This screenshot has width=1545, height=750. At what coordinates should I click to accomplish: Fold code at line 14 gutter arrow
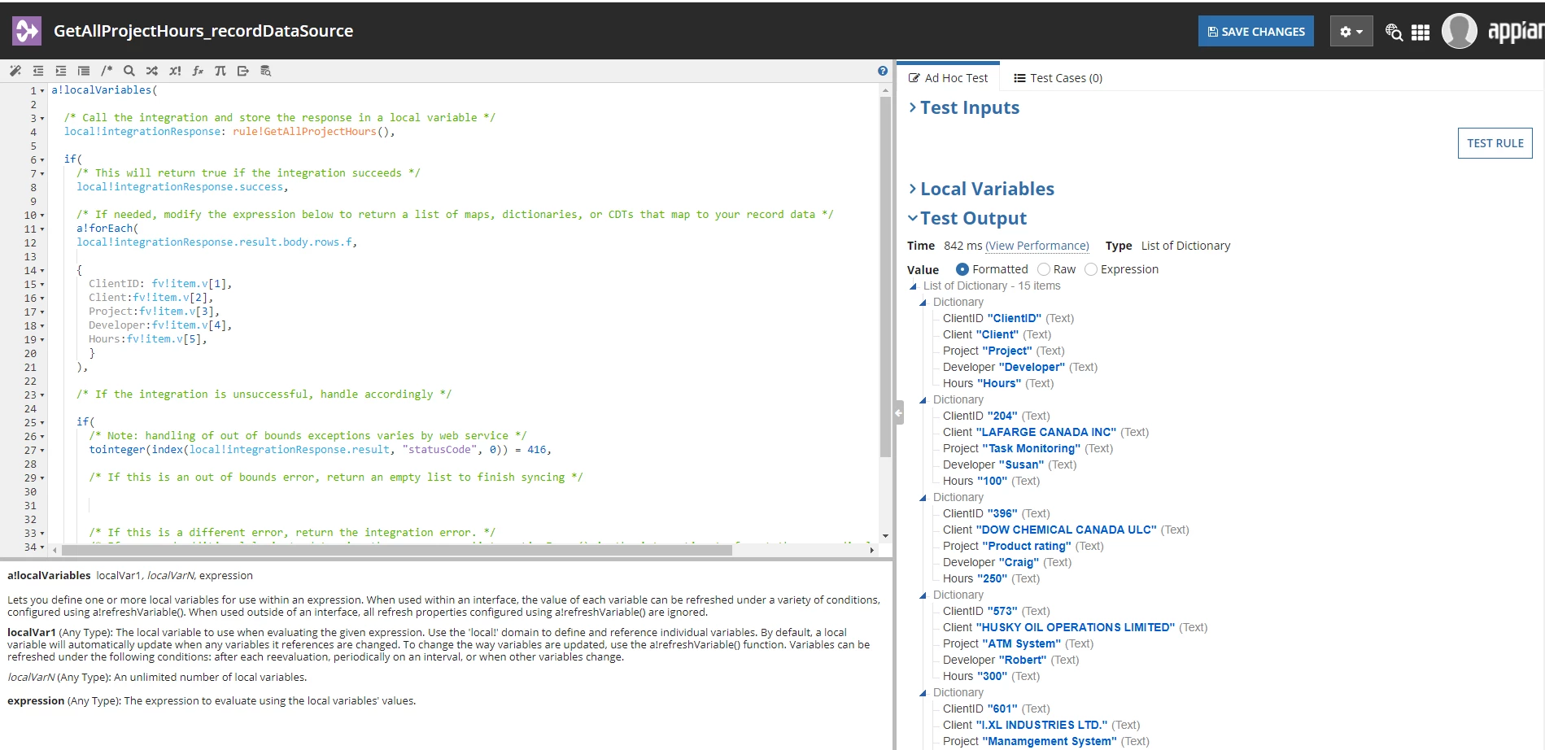(42, 271)
